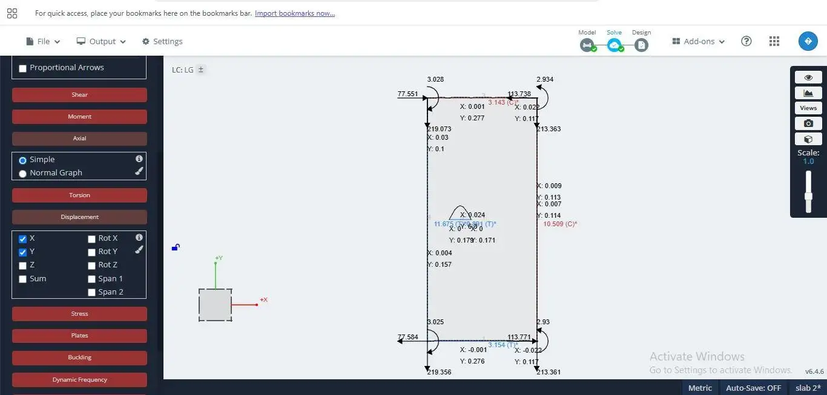This screenshot has height=395, width=827.
Task: Click info icon beside Rot X
Action: [139, 237]
